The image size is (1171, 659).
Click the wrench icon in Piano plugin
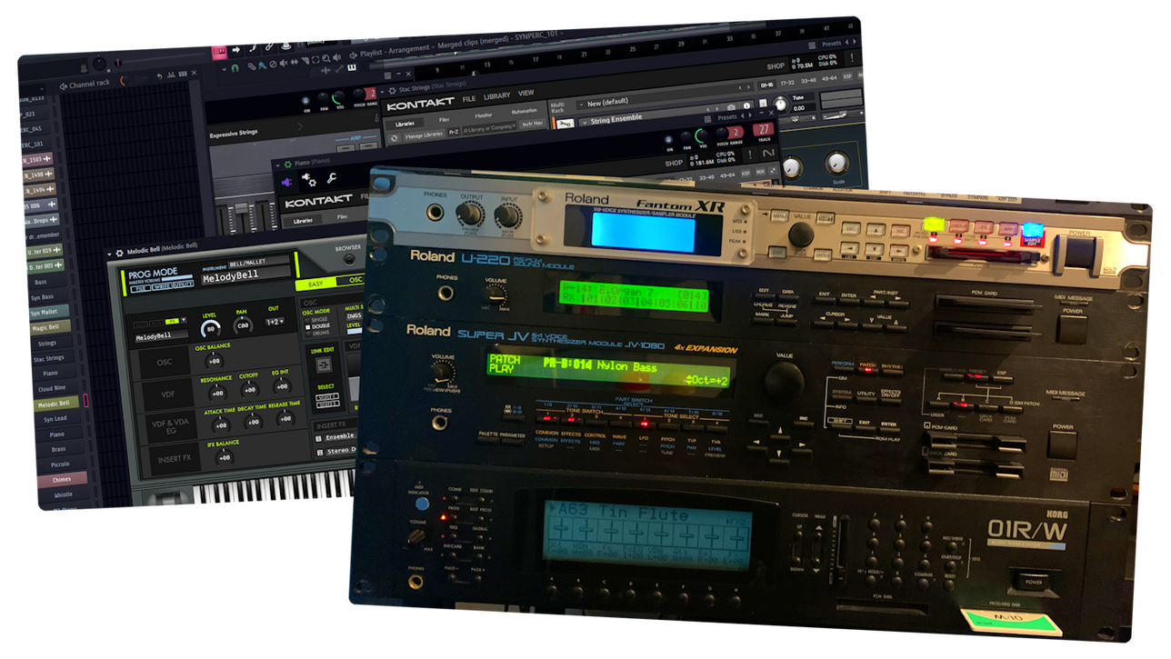[x=333, y=179]
